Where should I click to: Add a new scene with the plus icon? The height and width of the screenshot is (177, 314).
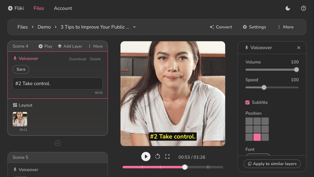pyautogui.click(x=58, y=143)
